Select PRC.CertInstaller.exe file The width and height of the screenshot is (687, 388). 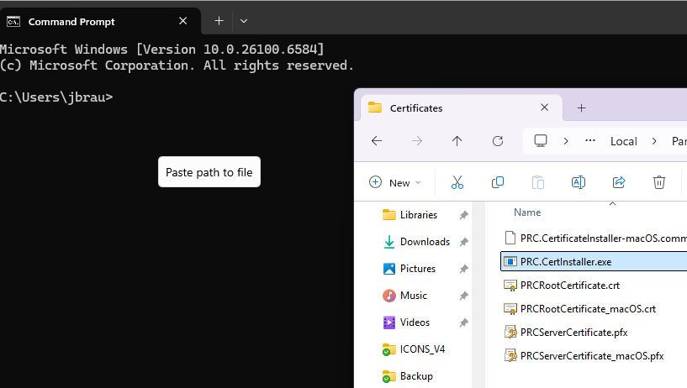[595, 261]
